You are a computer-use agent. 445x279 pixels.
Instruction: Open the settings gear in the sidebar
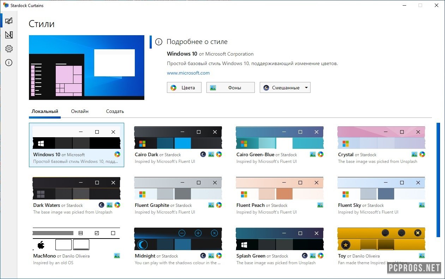coord(9,49)
